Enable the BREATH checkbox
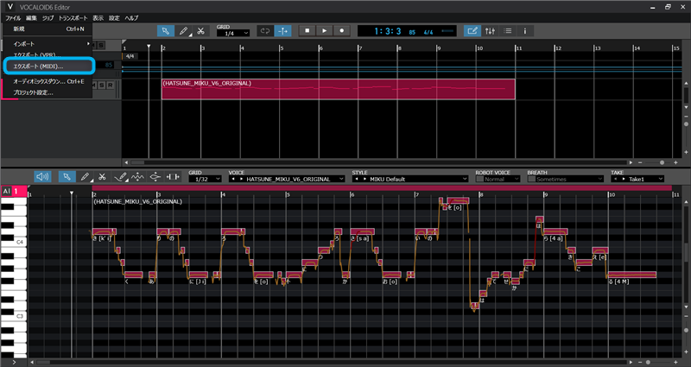691x367 pixels. [531, 179]
